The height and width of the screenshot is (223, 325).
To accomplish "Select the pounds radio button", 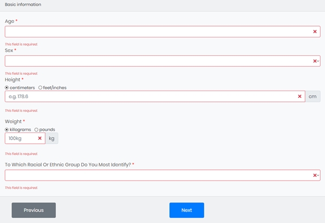I will pos(36,130).
